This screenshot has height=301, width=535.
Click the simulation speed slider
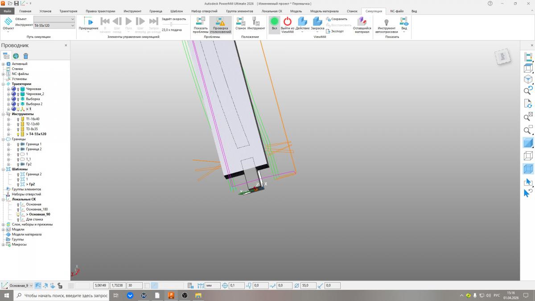[x=171, y=24]
